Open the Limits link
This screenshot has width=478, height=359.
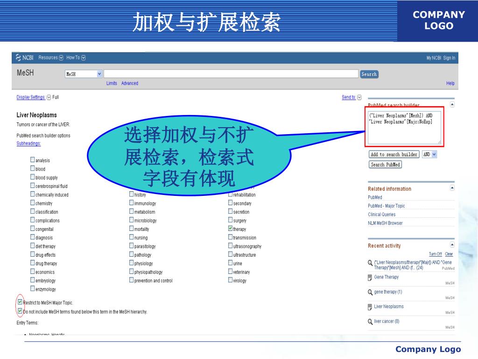click(x=112, y=83)
